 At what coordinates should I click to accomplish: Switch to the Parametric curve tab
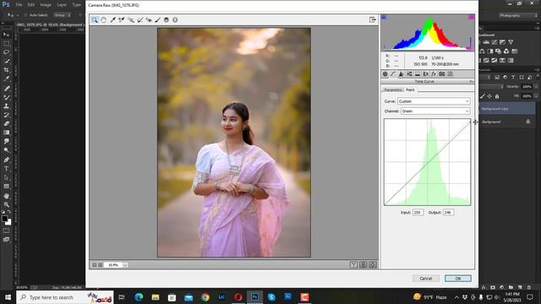pos(392,90)
